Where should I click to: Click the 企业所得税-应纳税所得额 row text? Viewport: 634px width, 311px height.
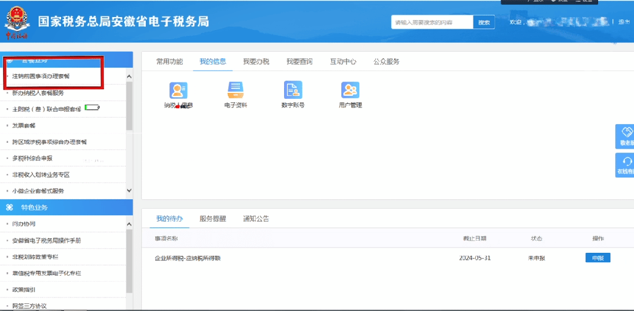click(188, 258)
